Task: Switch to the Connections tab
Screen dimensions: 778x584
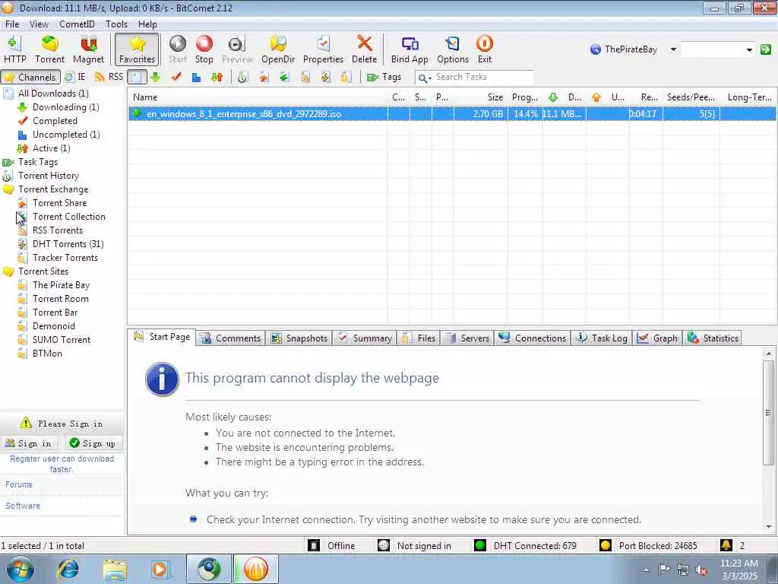Action: pos(533,338)
